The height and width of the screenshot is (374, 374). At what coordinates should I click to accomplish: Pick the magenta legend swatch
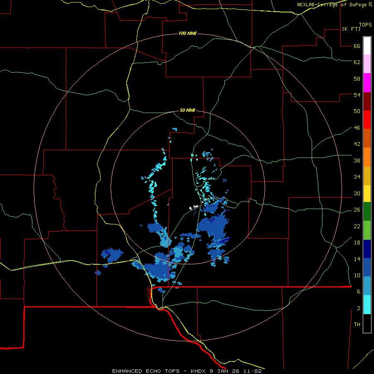point(367,83)
